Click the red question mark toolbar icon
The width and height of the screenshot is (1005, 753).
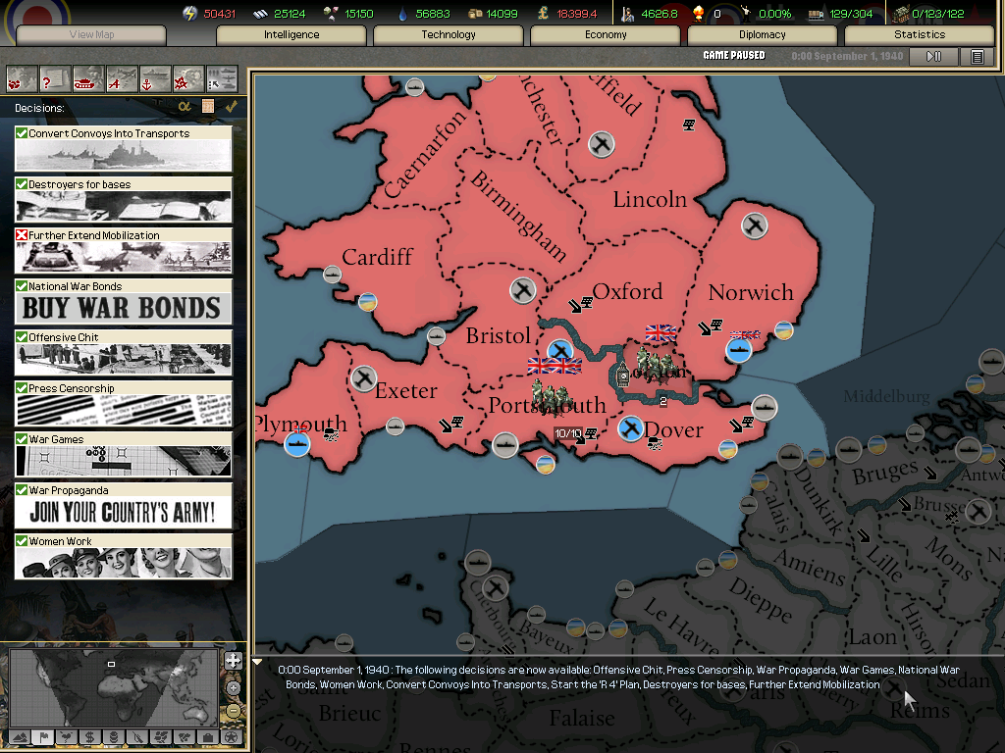[55, 80]
